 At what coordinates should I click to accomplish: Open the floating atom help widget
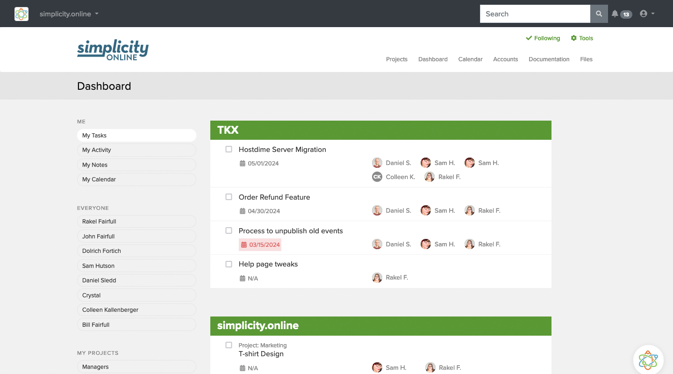(x=648, y=360)
